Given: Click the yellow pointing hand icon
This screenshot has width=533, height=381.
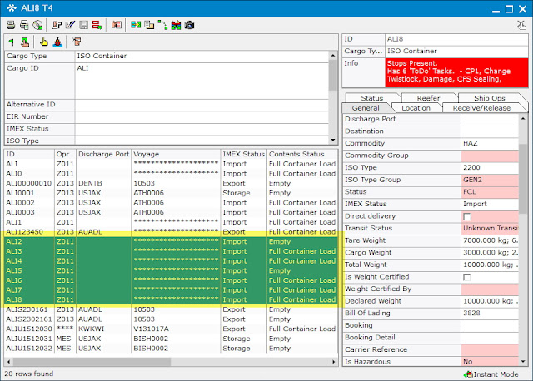Looking at the screenshot, I should [x=44, y=42].
